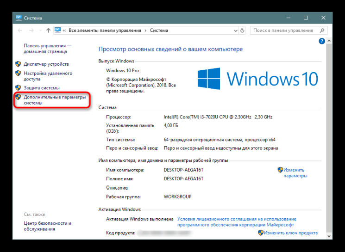345x252 pixels.
Task: Open Настройка удаленного доступа
Action: pyautogui.click(x=48, y=76)
